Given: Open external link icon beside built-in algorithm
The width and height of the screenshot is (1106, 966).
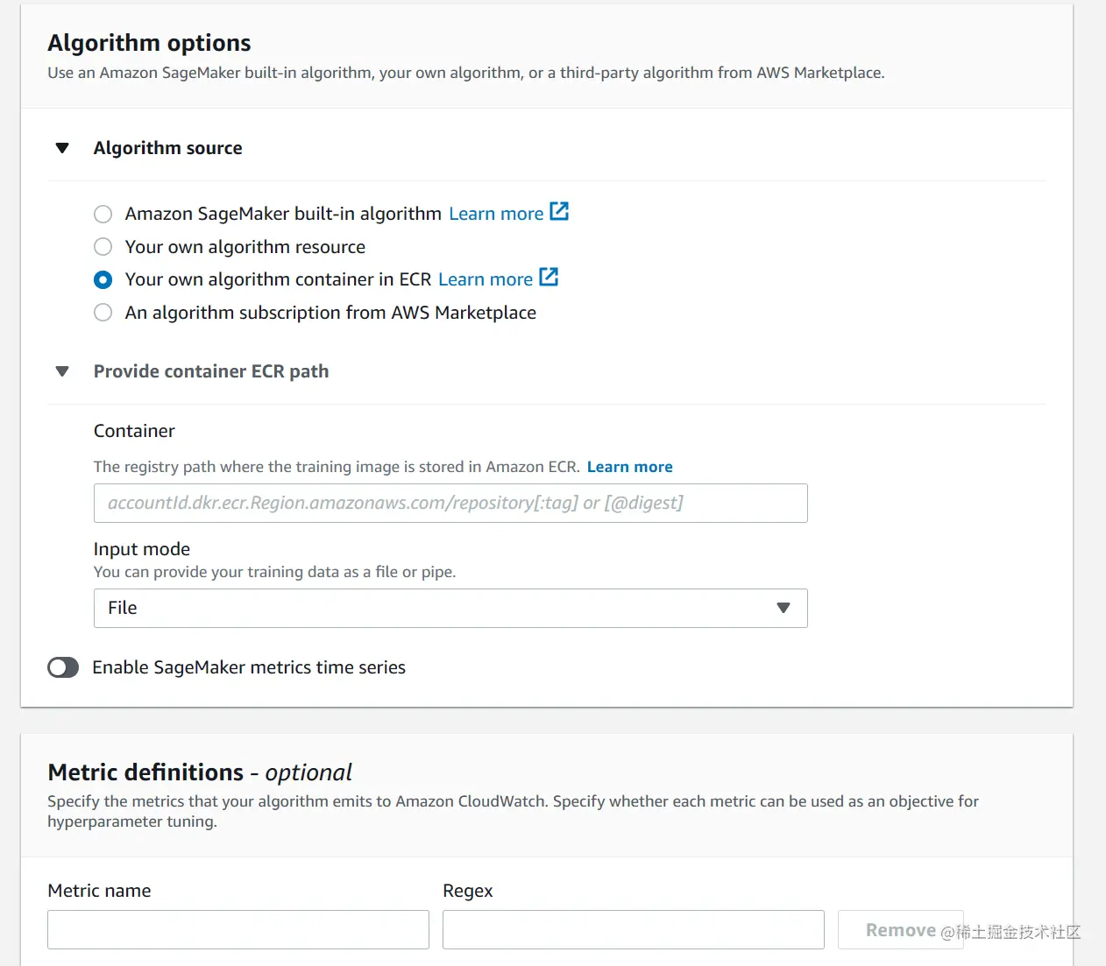Looking at the screenshot, I should 559,212.
